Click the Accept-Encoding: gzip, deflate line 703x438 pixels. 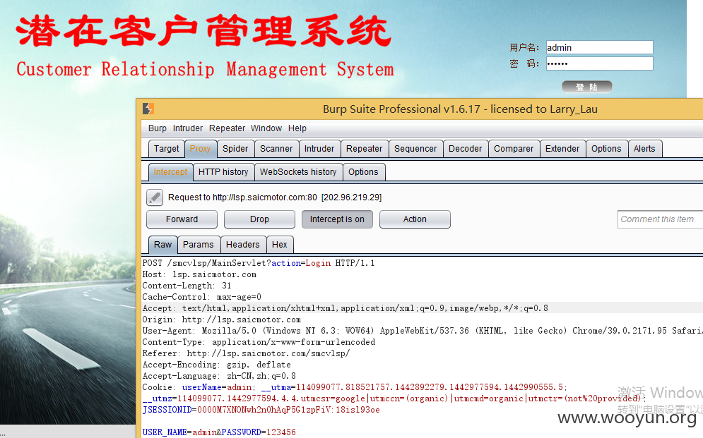point(216,365)
